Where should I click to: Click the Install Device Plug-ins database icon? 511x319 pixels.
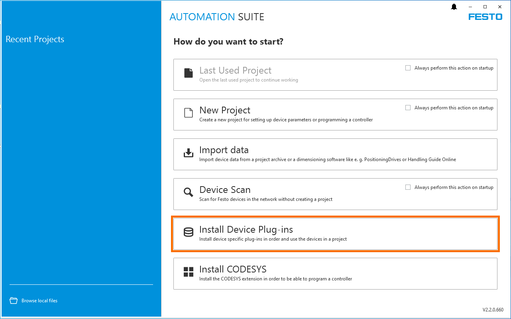[x=188, y=232]
